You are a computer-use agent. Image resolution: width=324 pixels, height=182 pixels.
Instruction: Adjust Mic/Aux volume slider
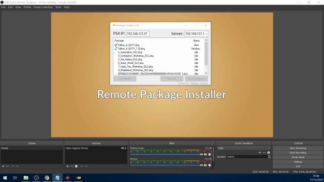tap(167, 165)
